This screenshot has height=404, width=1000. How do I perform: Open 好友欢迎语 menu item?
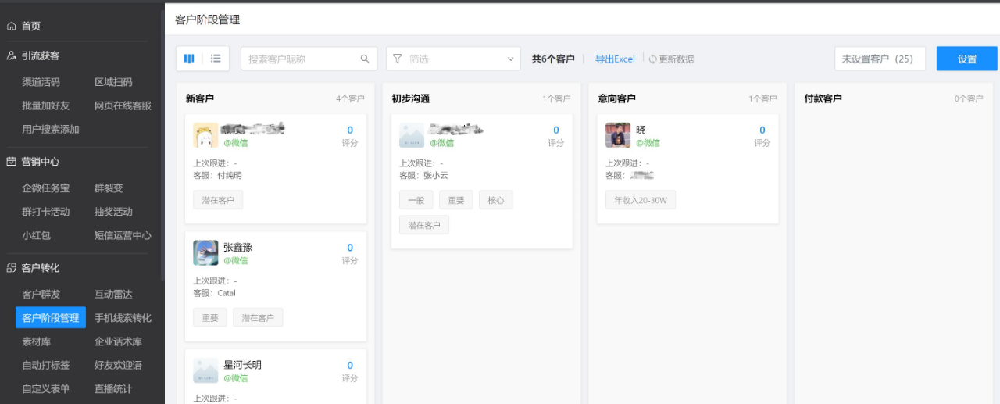[118, 365]
